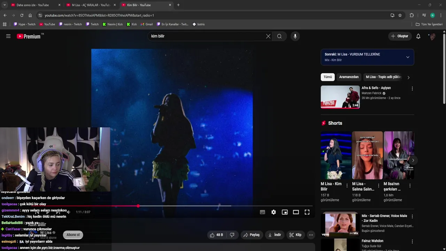Open Tüm Yer İşaretleri folder
This screenshot has height=251, width=446.
pyautogui.click(x=429, y=24)
